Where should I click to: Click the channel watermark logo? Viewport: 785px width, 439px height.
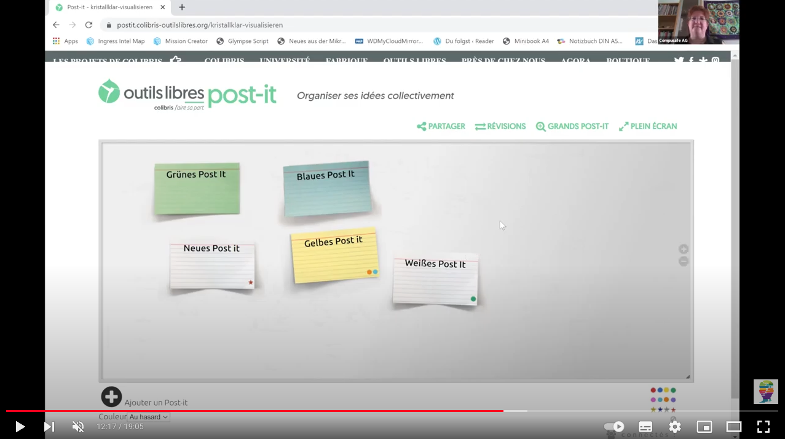click(766, 392)
